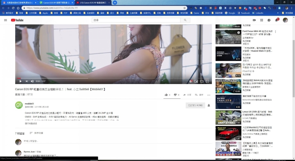Switch to the Canon EOS RP tab with green icon
This screenshot has height=161, width=295.
coord(56,2)
